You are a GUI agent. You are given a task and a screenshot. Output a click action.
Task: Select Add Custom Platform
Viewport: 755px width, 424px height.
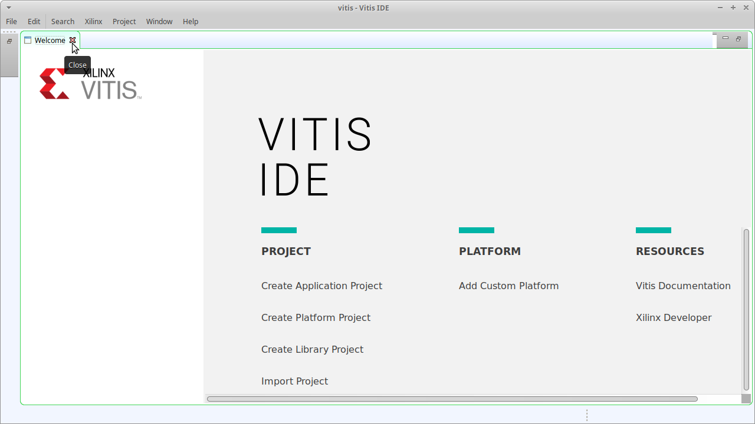click(508, 286)
